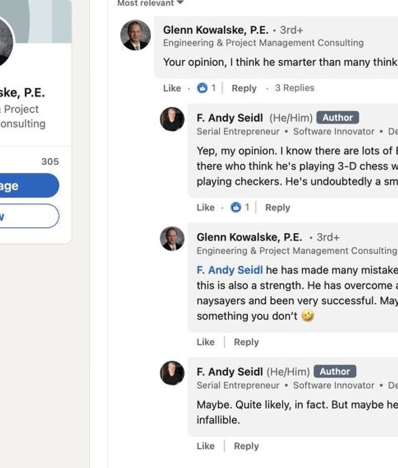Viewport: 398px width, 468px height.
Task: Click the reaction icon on 'Yep, my opinion' reply
Action: click(x=236, y=208)
